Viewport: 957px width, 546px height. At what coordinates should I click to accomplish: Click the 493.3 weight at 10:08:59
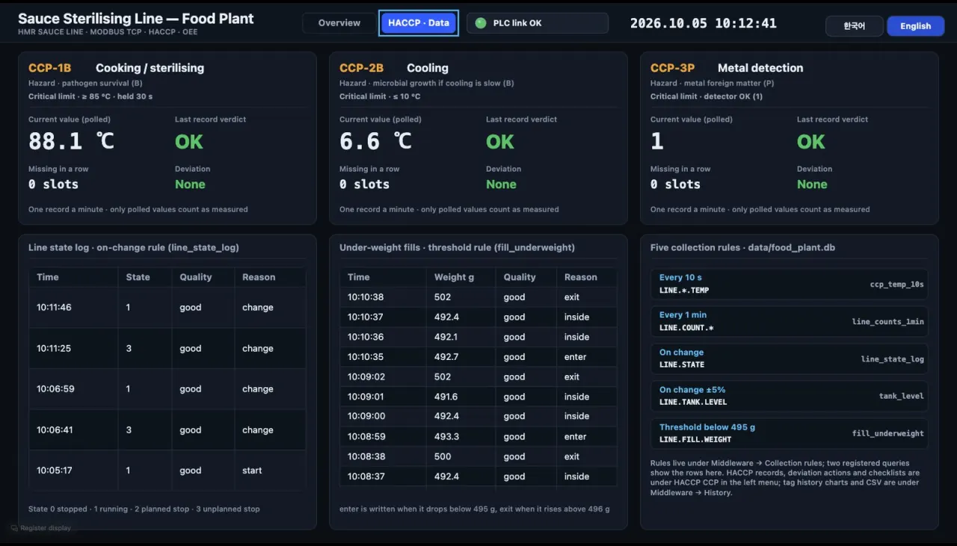click(447, 436)
